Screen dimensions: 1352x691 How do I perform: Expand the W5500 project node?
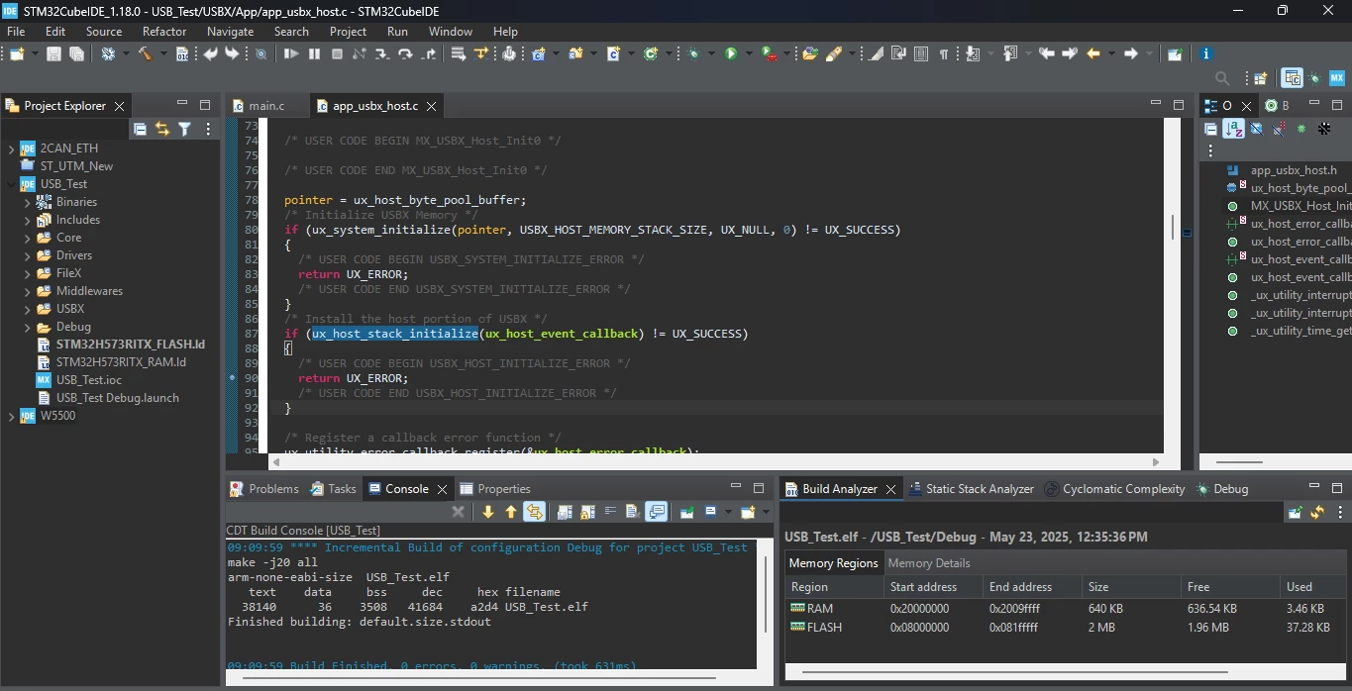tap(12, 416)
